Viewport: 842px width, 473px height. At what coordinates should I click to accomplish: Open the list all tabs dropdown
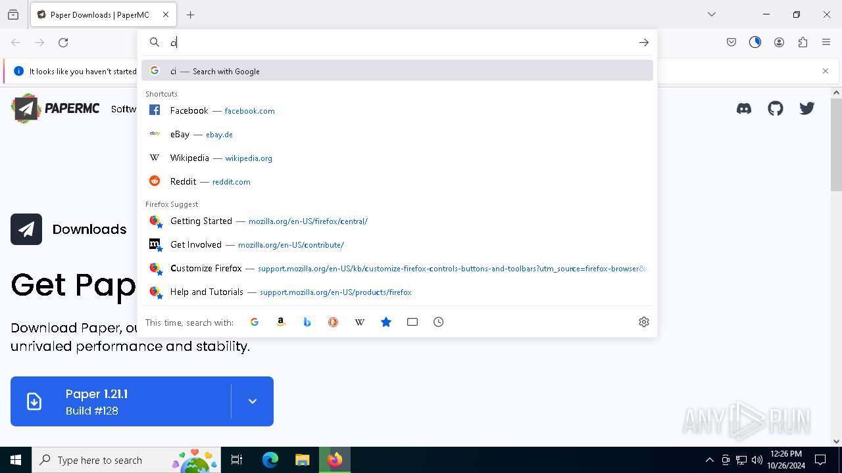pos(712,14)
